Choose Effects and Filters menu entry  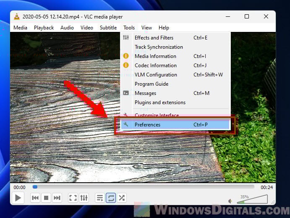click(175, 37)
